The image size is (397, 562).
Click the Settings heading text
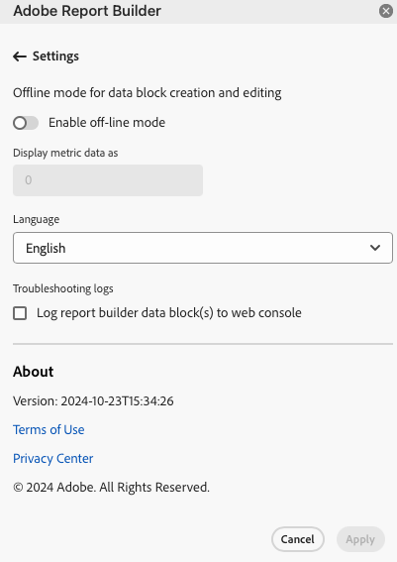[55, 56]
